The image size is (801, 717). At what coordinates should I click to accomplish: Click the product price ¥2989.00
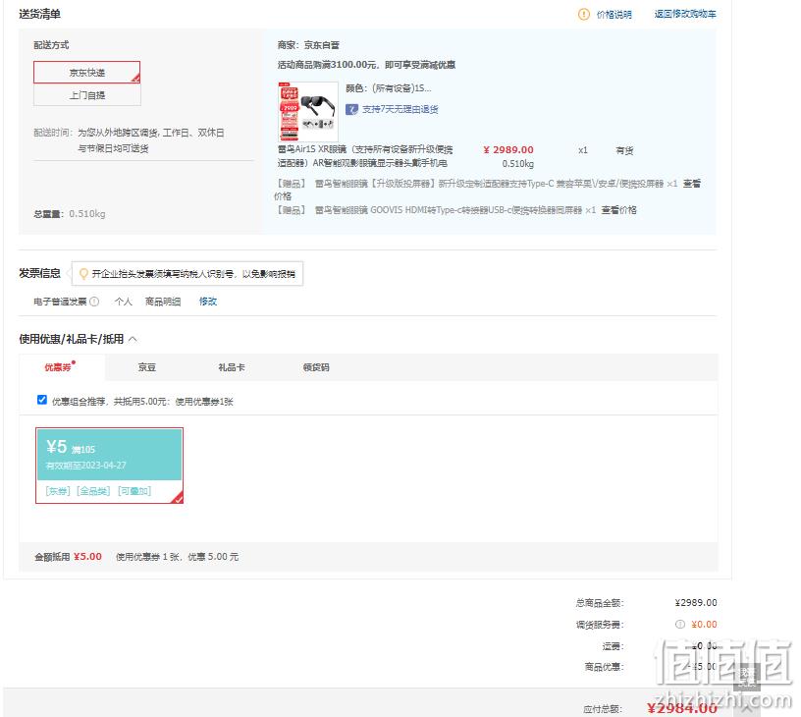pyautogui.click(x=508, y=149)
